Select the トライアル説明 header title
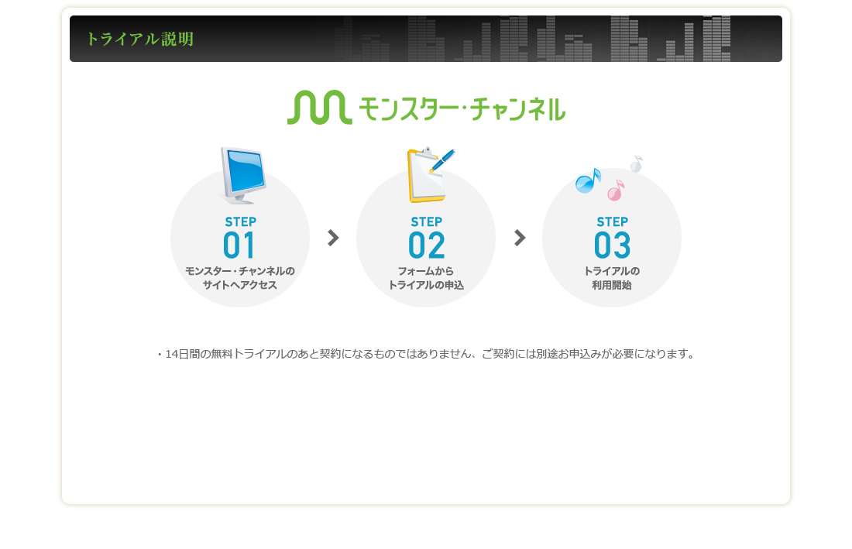Viewport: 852px width, 549px height. click(139, 39)
